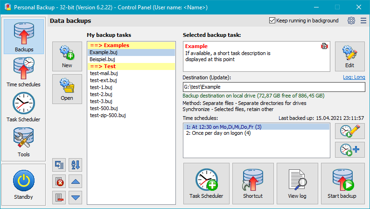Screen dimensions: 370x209
Task: Uncheck Keep running in background
Action: pyautogui.click(x=272, y=21)
